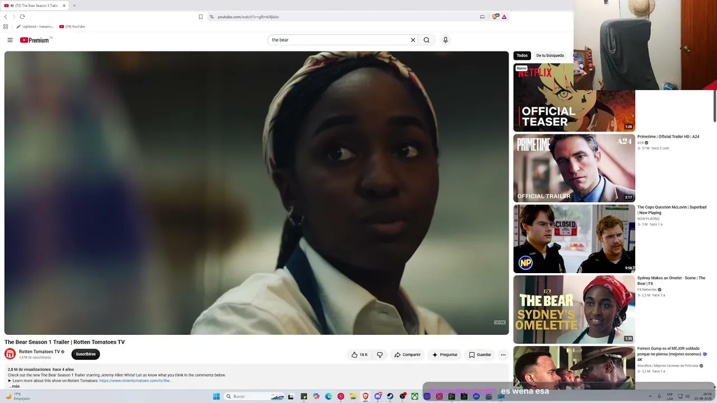
Task: Open the YouTube bookmark in bookmarks bar
Action: [x=72, y=26]
